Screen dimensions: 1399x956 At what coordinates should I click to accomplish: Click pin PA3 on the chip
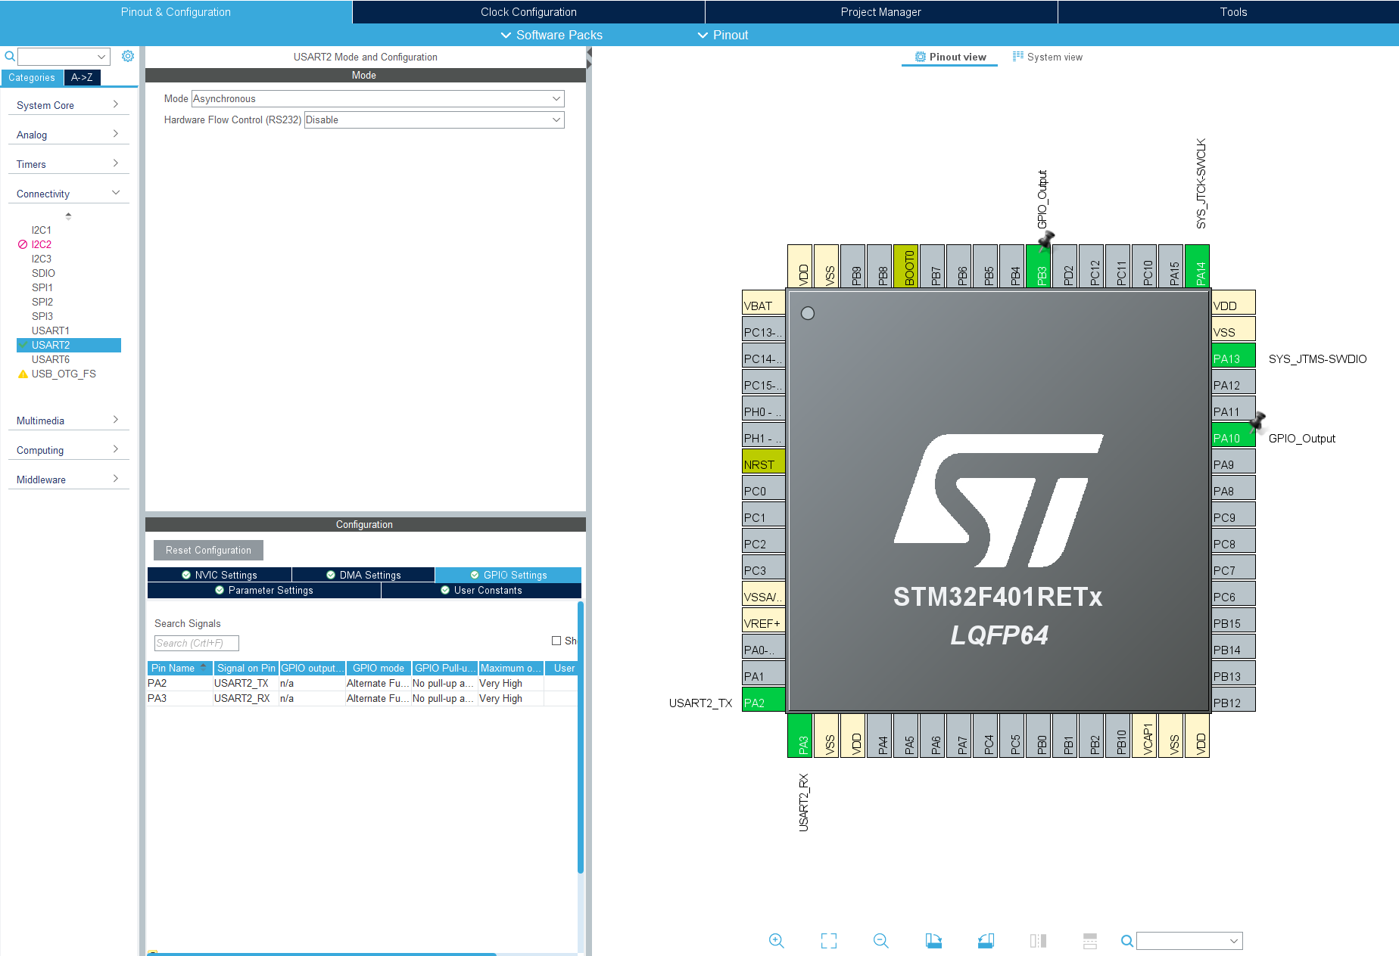[800, 735]
